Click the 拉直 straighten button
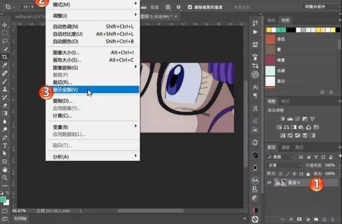 point(154,7)
